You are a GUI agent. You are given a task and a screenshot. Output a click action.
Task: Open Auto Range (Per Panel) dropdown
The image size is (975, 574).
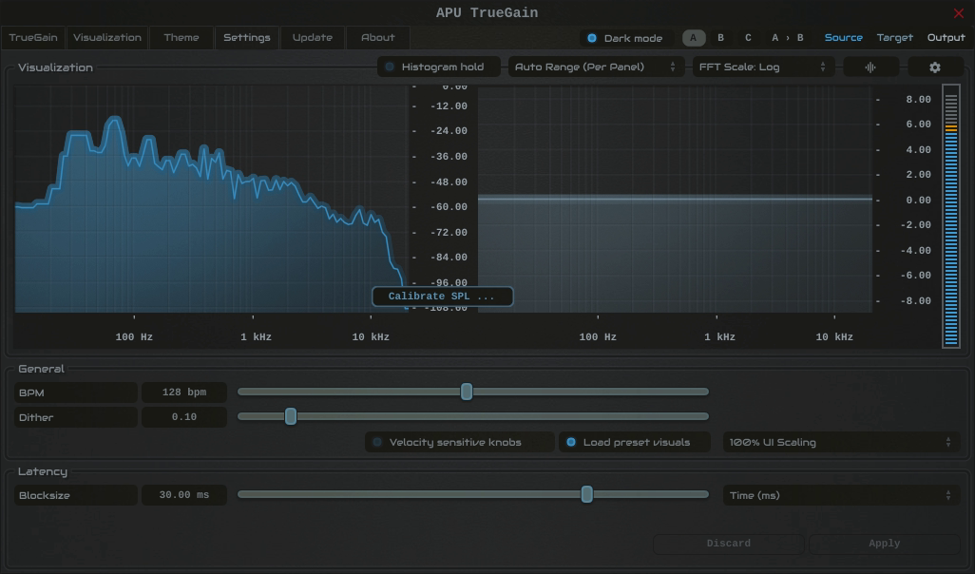point(596,67)
